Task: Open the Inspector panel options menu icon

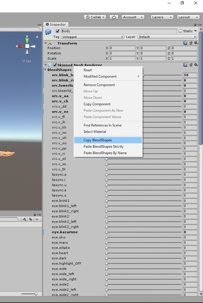Action: pos(200,25)
